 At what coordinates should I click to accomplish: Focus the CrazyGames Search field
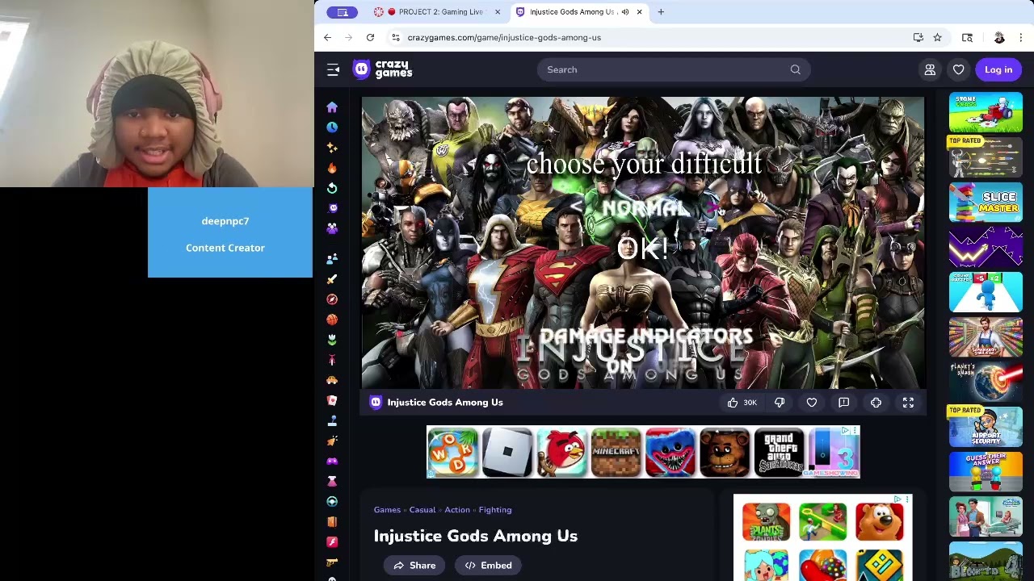[x=674, y=69]
